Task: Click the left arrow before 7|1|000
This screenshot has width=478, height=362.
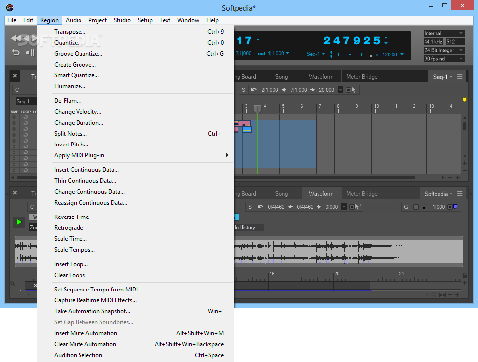Action: click(x=284, y=90)
